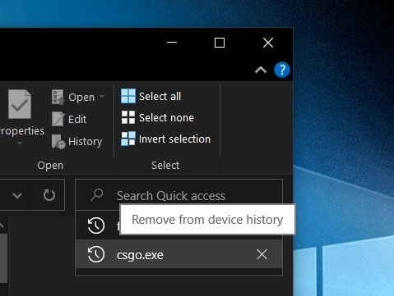Click the Invert selection icon
The height and width of the screenshot is (296, 394).
coord(128,139)
